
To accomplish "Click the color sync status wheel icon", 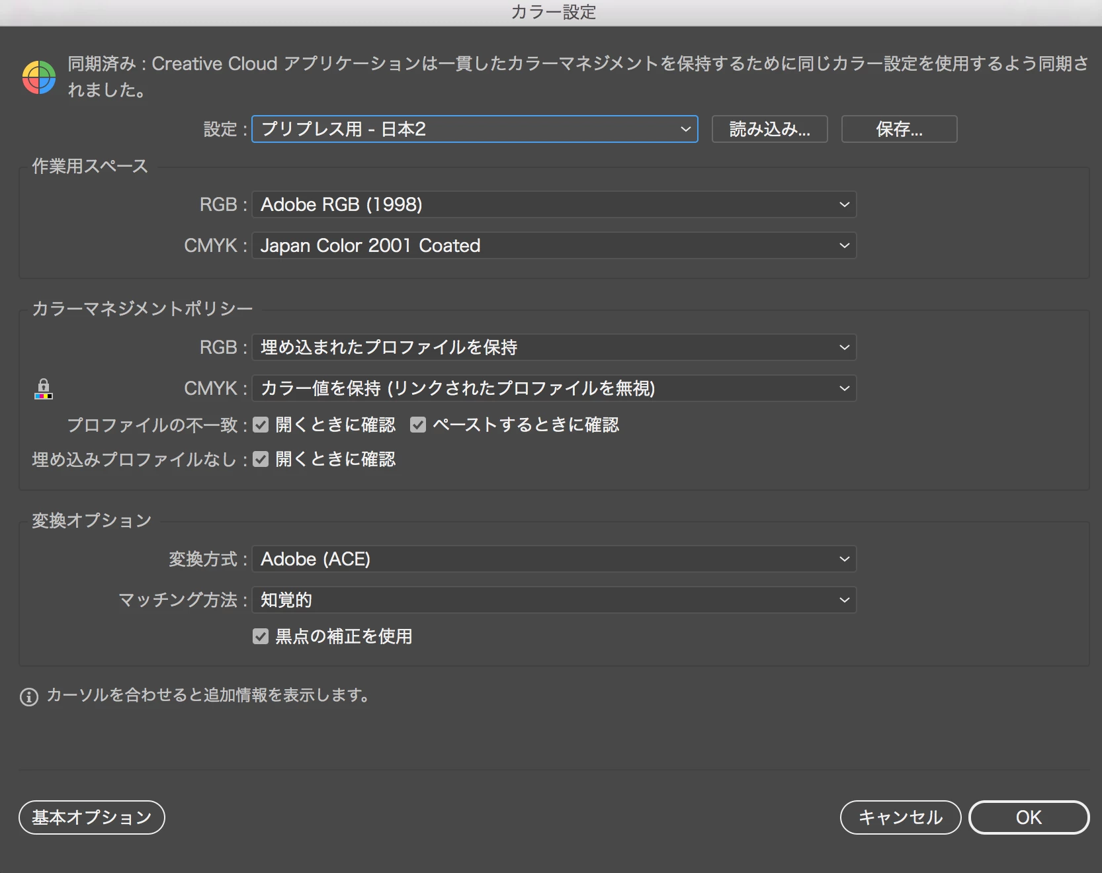I will 39,77.
